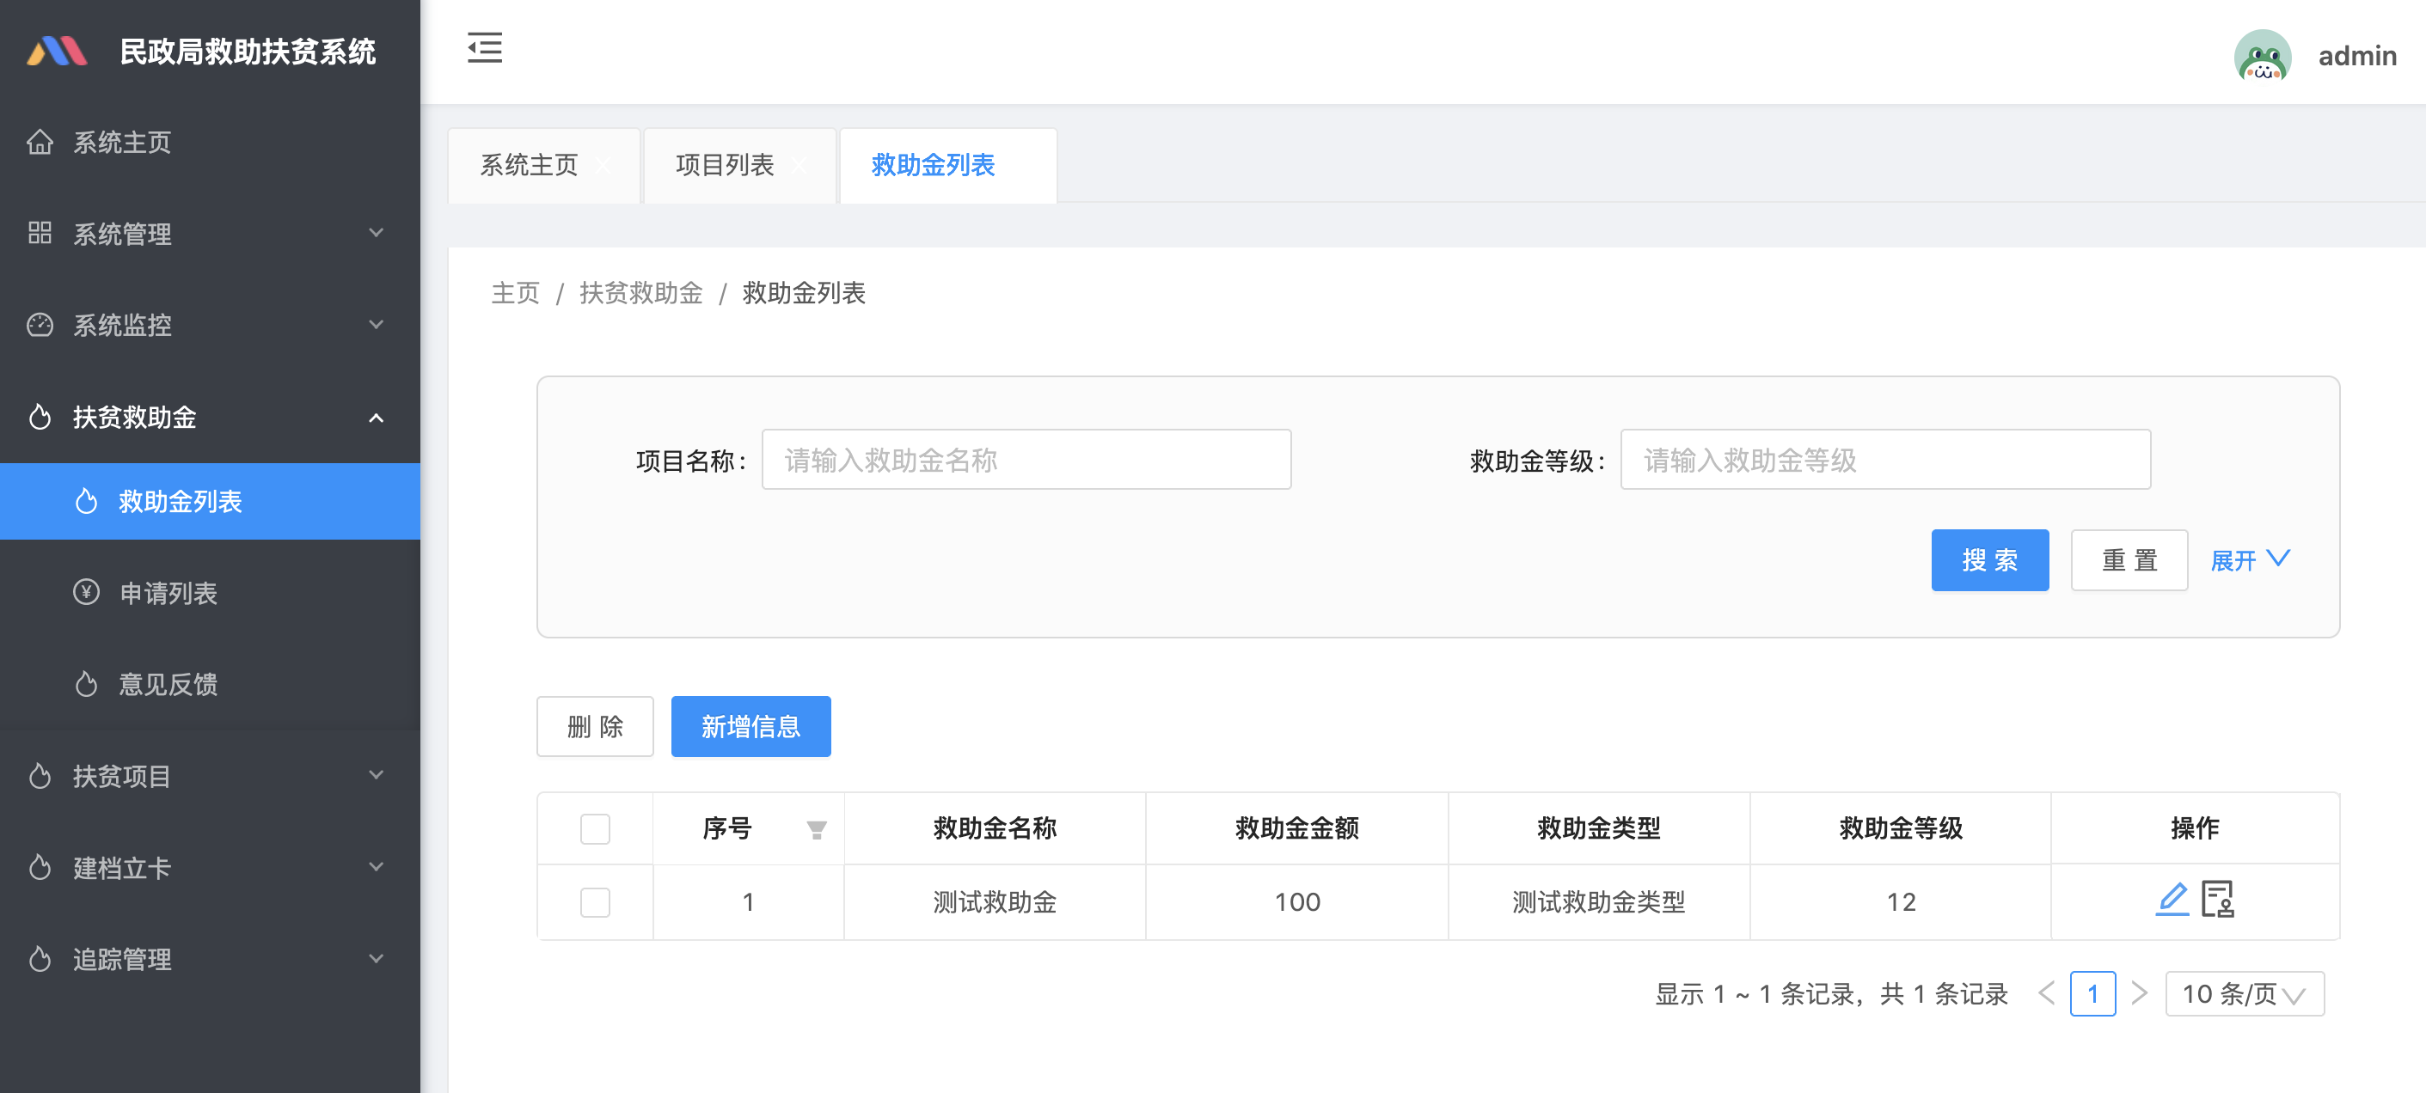The width and height of the screenshot is (2426, 1093).
Task: Click the flame icon beside 建档立卡
Action: pos(40,867)
